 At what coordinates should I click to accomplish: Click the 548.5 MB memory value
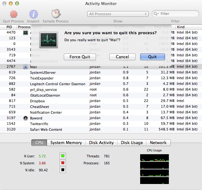[167, 129]
